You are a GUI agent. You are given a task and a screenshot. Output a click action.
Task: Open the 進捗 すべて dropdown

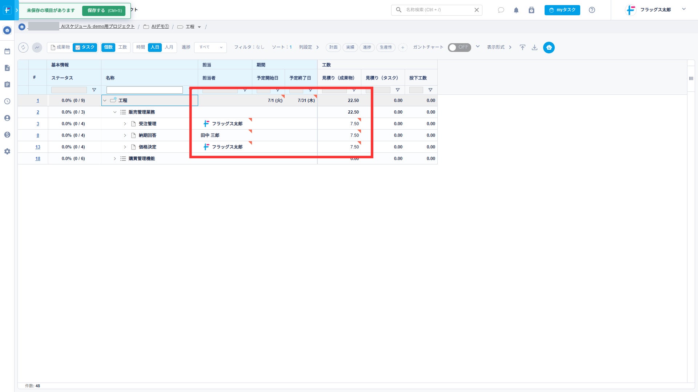click(x=210, y=48)
